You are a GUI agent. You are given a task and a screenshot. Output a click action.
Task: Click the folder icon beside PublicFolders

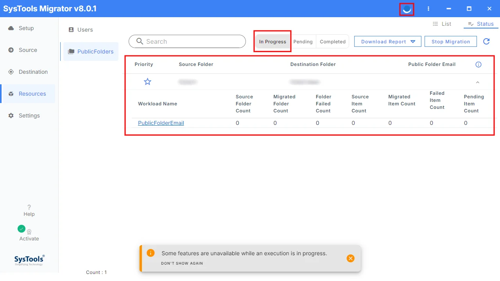[71, 52]
